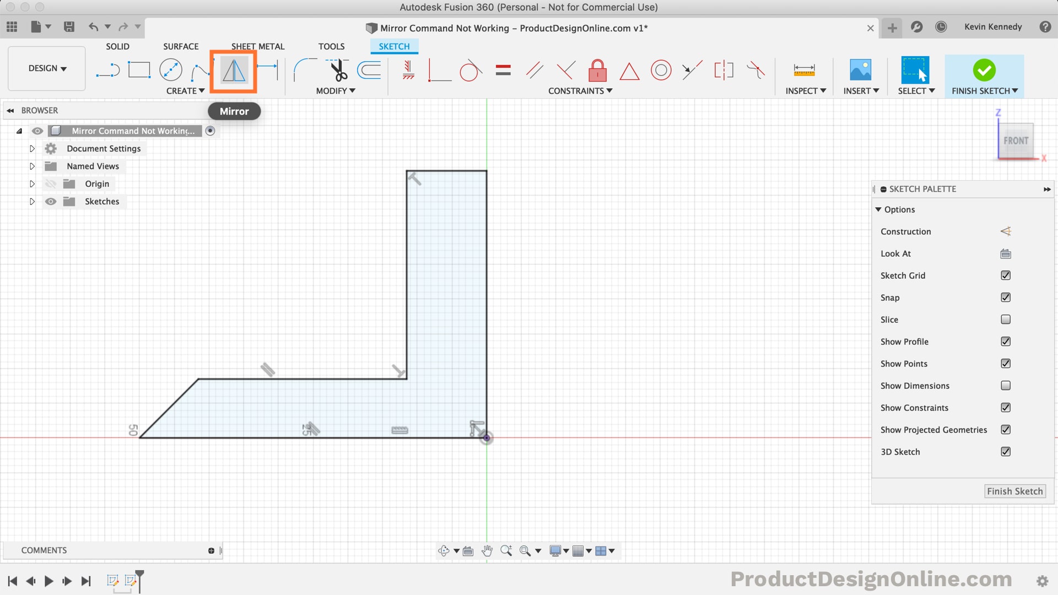This screenshot has height=595, width=1058.
Task: Toggle the Sketch Grid checkbox
Action: (1006, 275)
